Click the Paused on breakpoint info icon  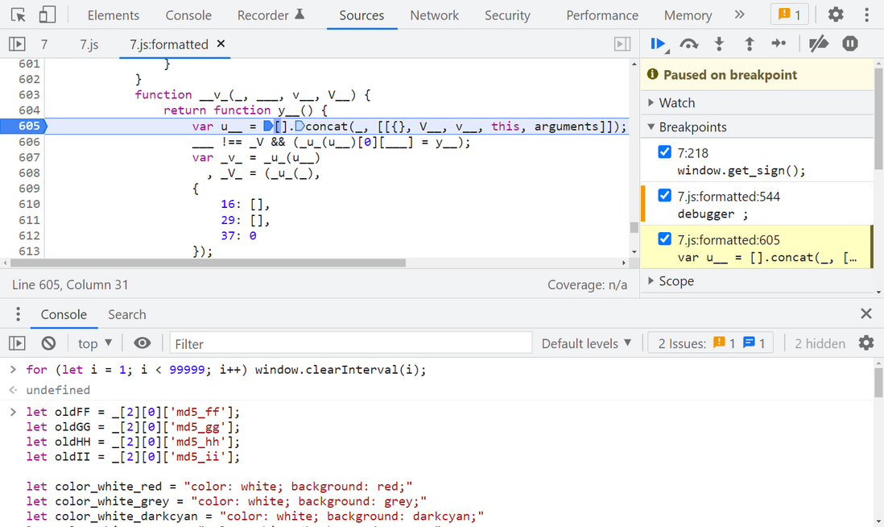tap(652, 74)
